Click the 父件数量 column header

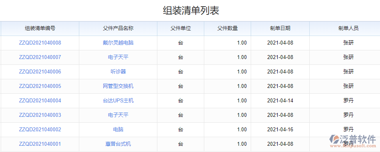(x=228, y=29)
